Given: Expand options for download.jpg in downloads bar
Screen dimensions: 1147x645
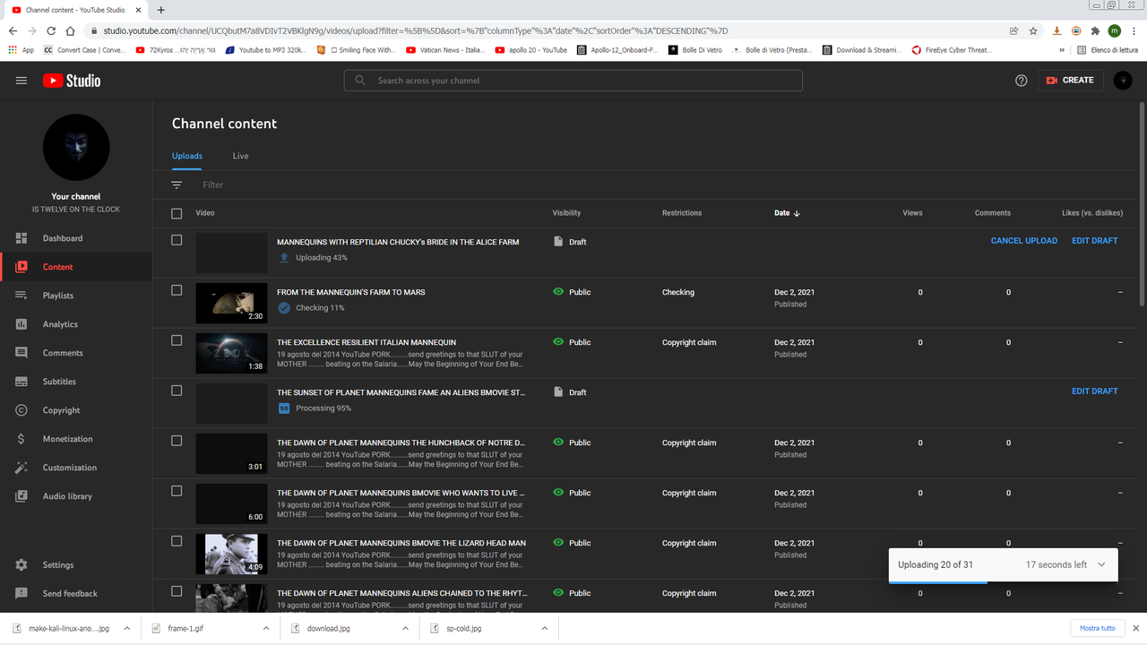Looking at the screenshot, I should coord(405,628).
